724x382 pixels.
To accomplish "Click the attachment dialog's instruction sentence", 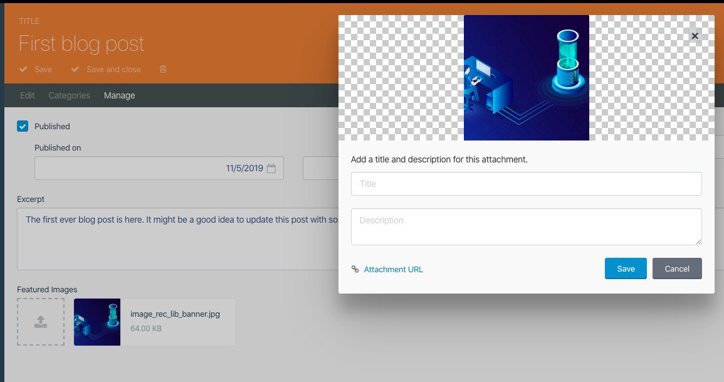I will pyautogui.click(x=439, y=159).
